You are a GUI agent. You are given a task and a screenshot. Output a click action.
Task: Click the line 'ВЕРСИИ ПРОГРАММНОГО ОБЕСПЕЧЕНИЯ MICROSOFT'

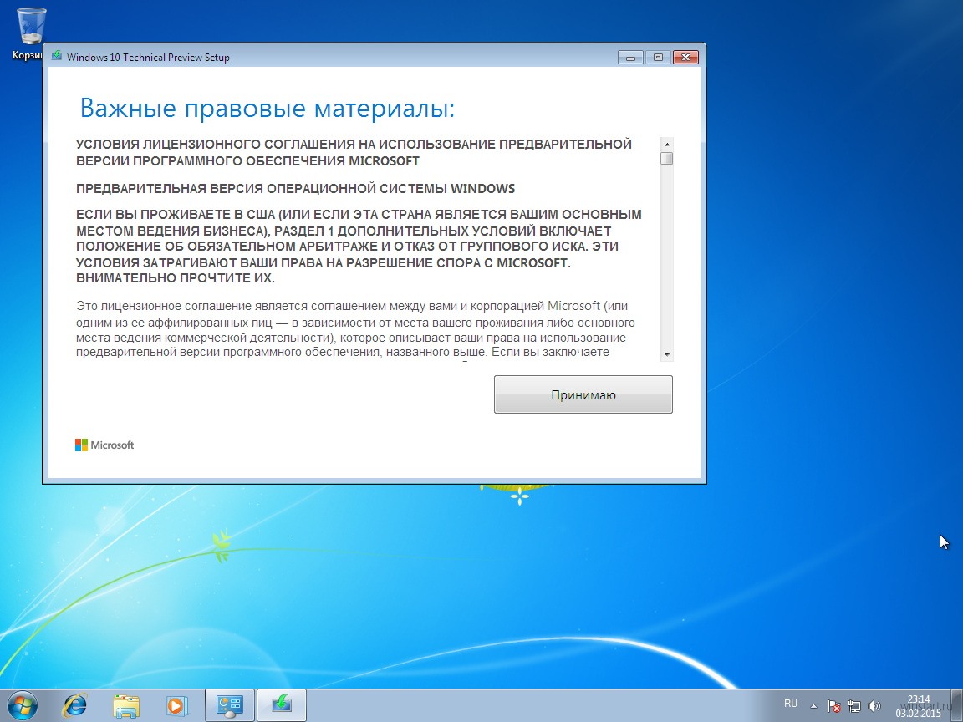[x=247, y=160]
